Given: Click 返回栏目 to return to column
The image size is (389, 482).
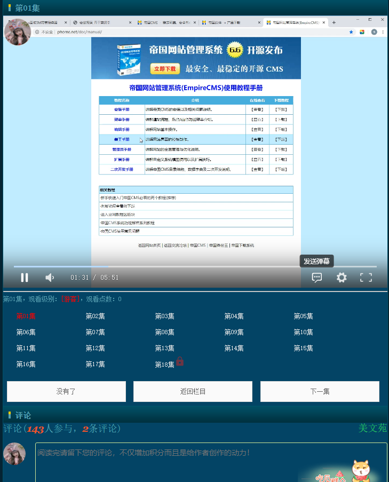Looking at the screenshot, I should coord(193,391).
